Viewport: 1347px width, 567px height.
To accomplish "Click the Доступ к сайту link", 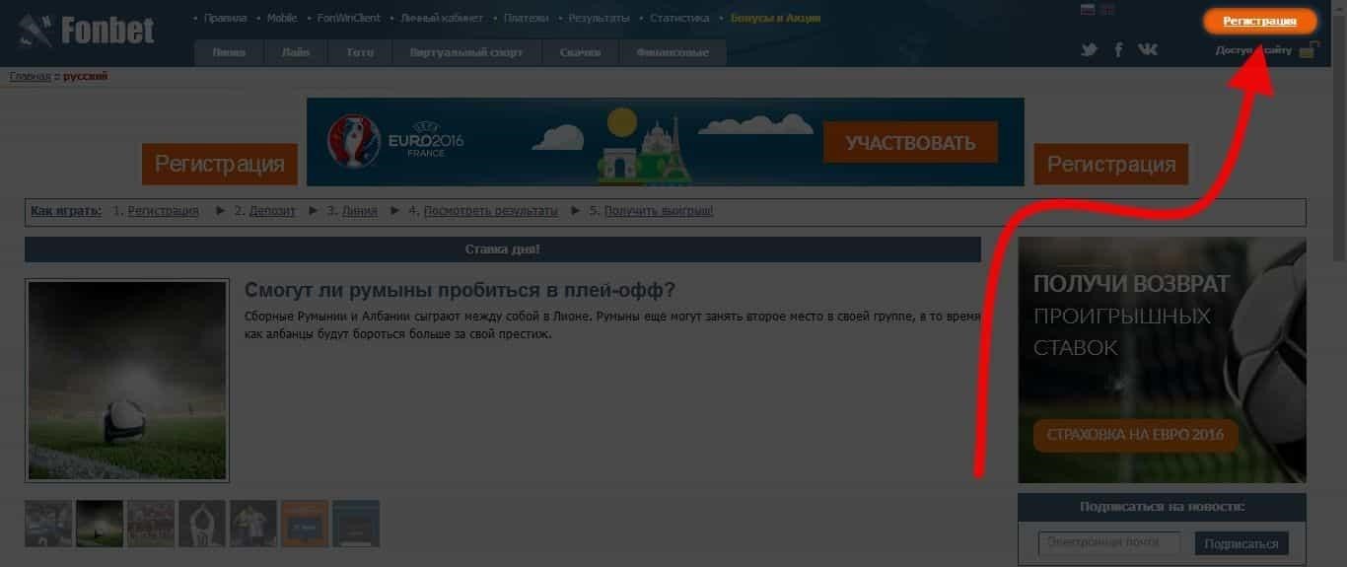I will point(1253,50).
